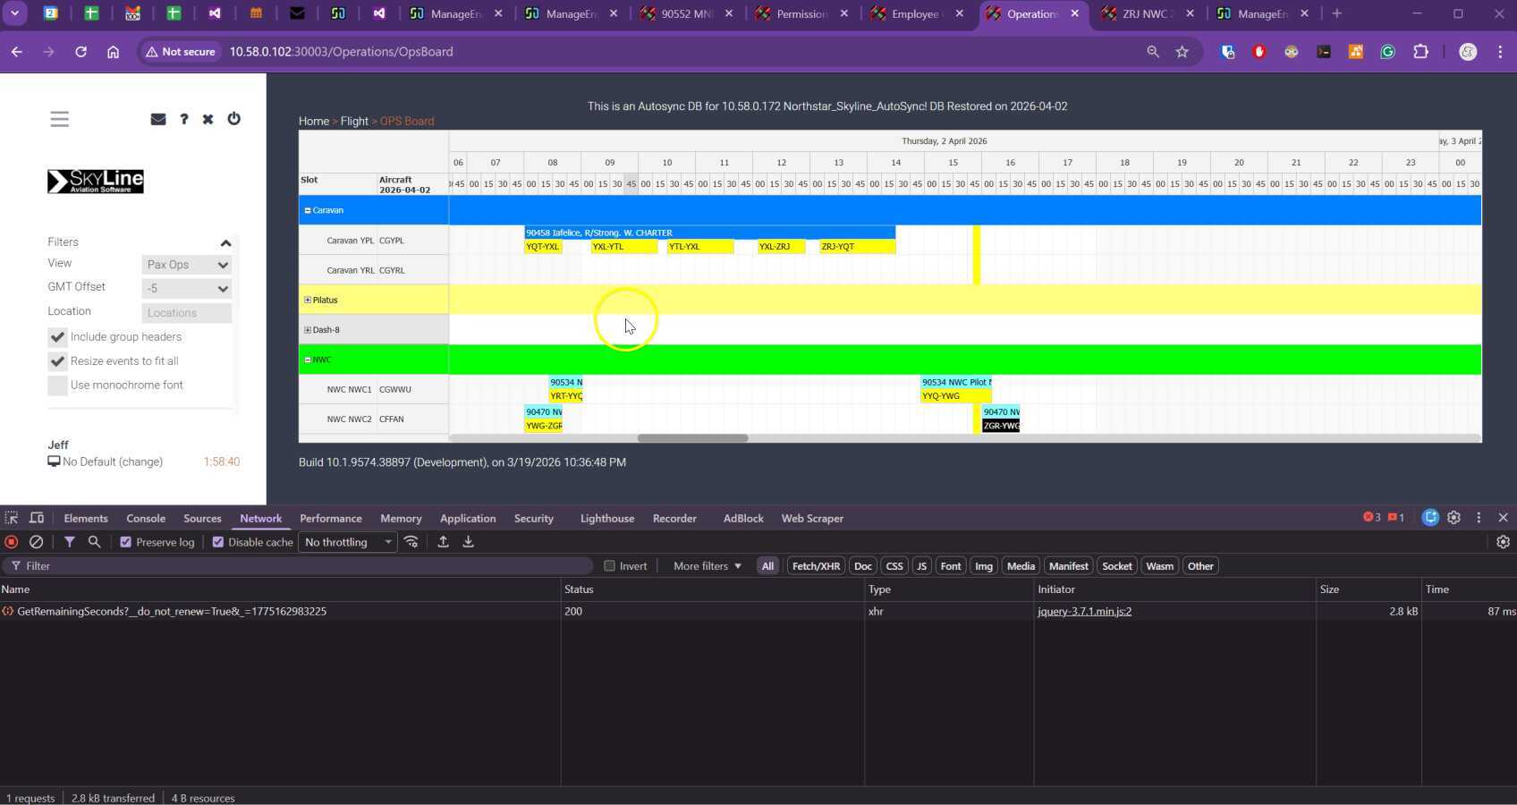
Task: Click the inspect element picker icon
Action: click(x=12, y=518)
